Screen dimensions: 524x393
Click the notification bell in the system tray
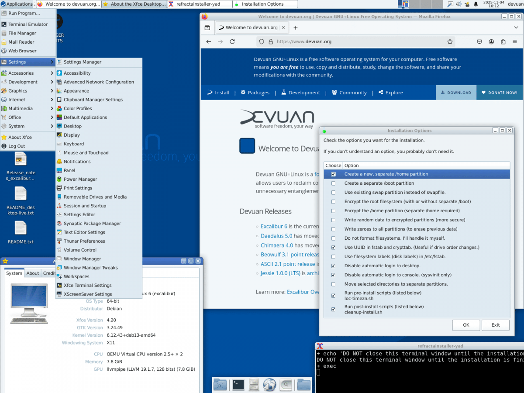(x=476, y=4)
